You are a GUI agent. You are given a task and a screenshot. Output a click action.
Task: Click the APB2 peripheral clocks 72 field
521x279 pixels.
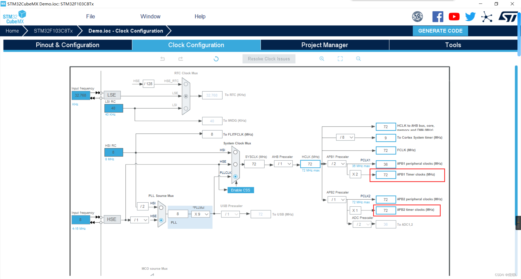point(386,200)
